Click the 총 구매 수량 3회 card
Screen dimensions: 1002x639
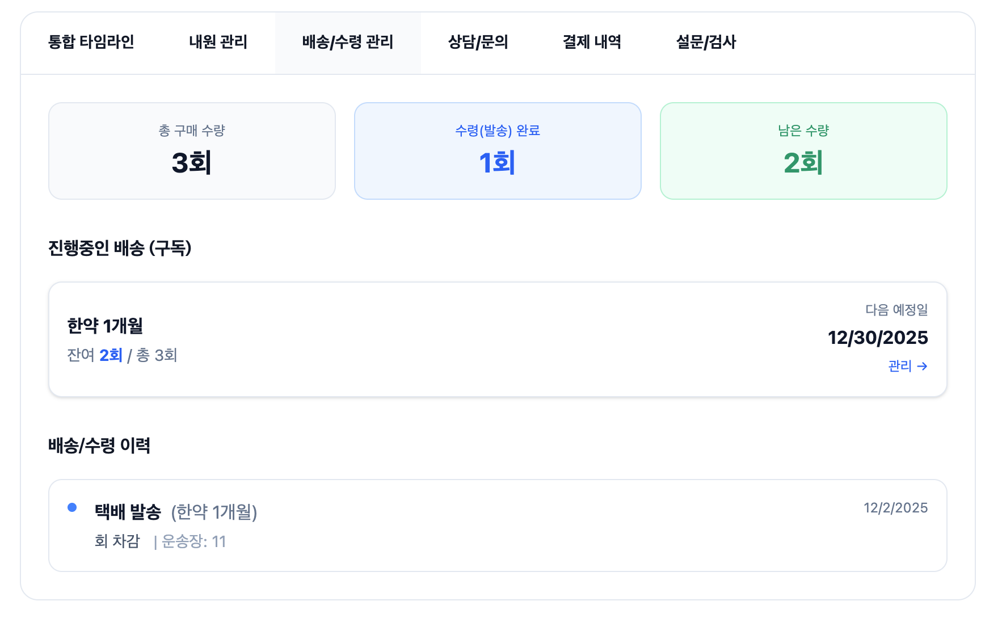coord(192,151)
